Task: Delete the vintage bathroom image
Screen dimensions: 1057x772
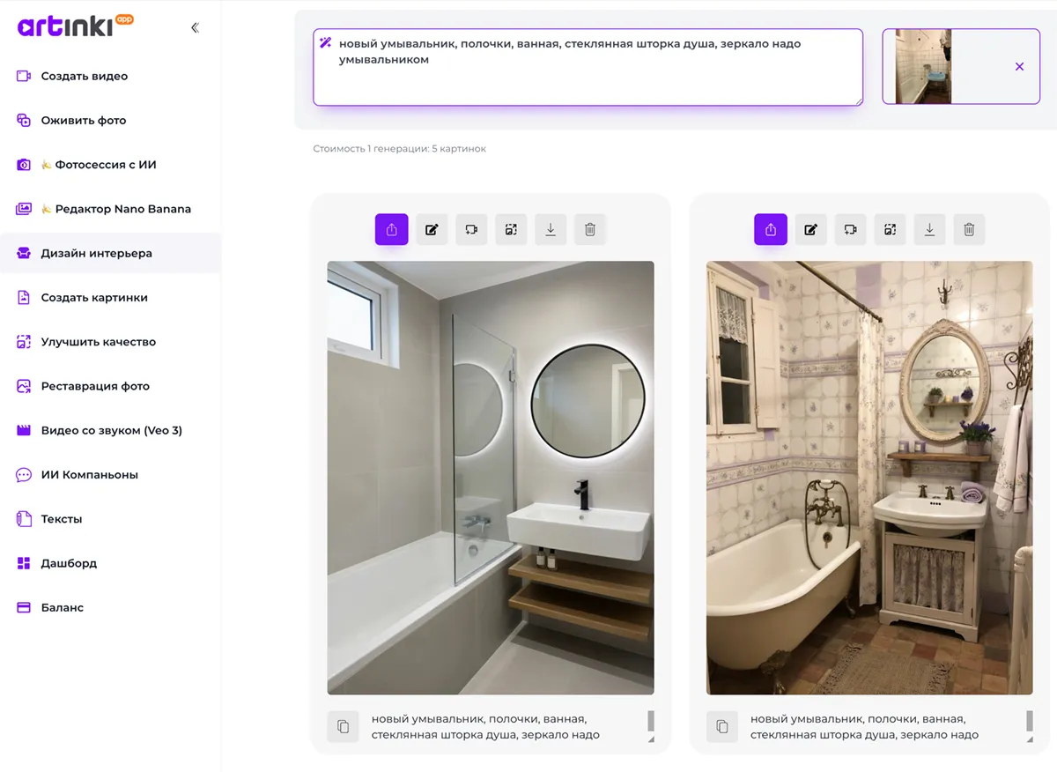Action: (x=969, y=230)
